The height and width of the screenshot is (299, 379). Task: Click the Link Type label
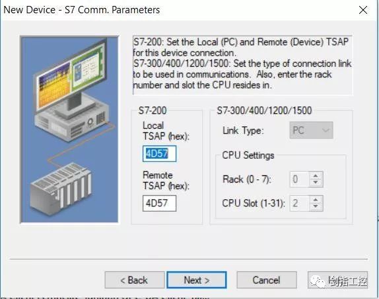coord(243,131)
